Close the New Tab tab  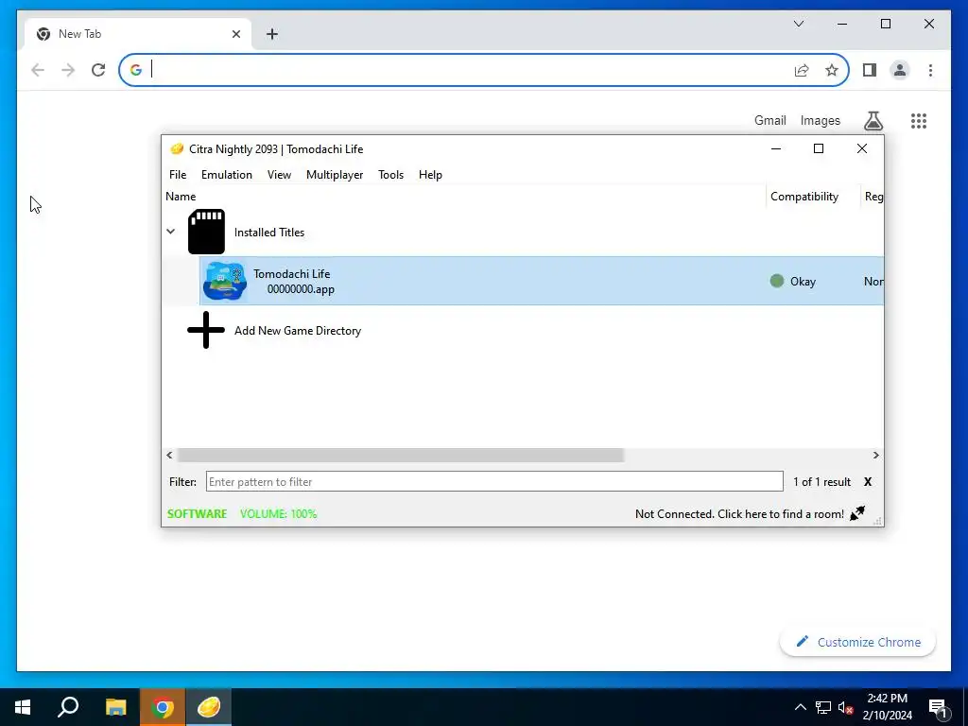(235, 34)
